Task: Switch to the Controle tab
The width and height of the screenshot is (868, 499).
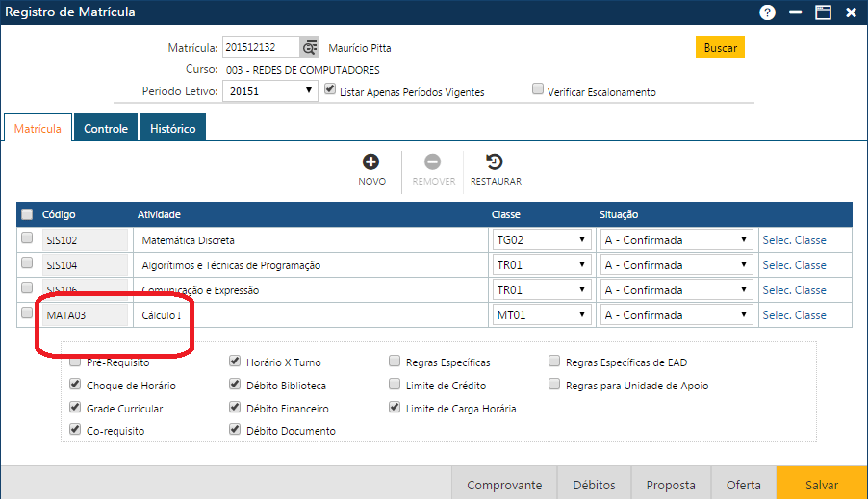Action: click(106, 128)
